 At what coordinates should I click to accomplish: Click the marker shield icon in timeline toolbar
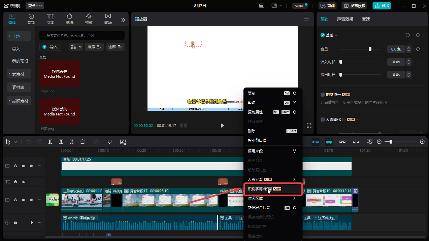tap(109, 142)
